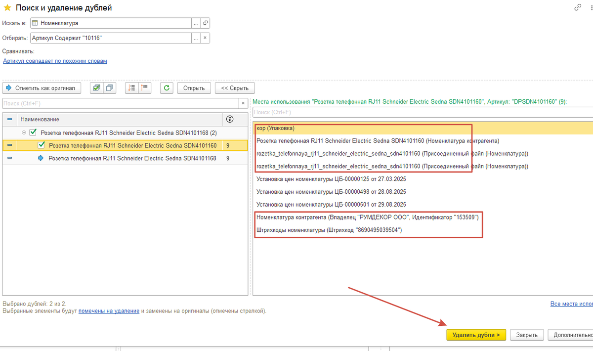Click usage count 9 of SDN4101160 row
This screenshot has height=351, width=593.
[x=228, y=145]
